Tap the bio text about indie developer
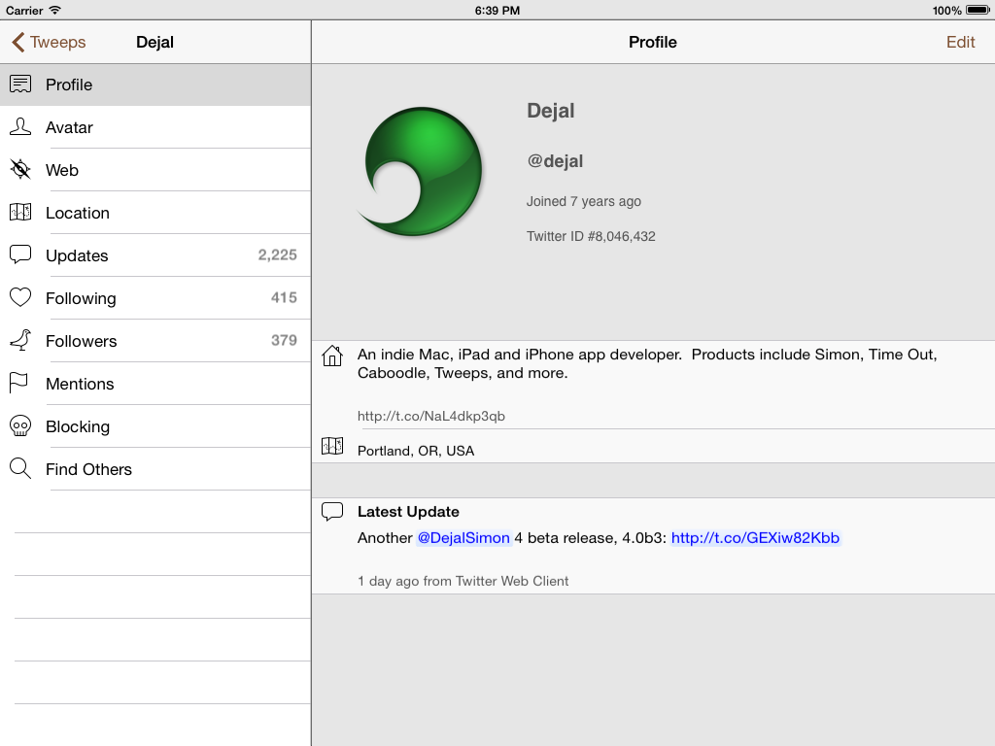The image size is (995, 746). coord(647,363)
